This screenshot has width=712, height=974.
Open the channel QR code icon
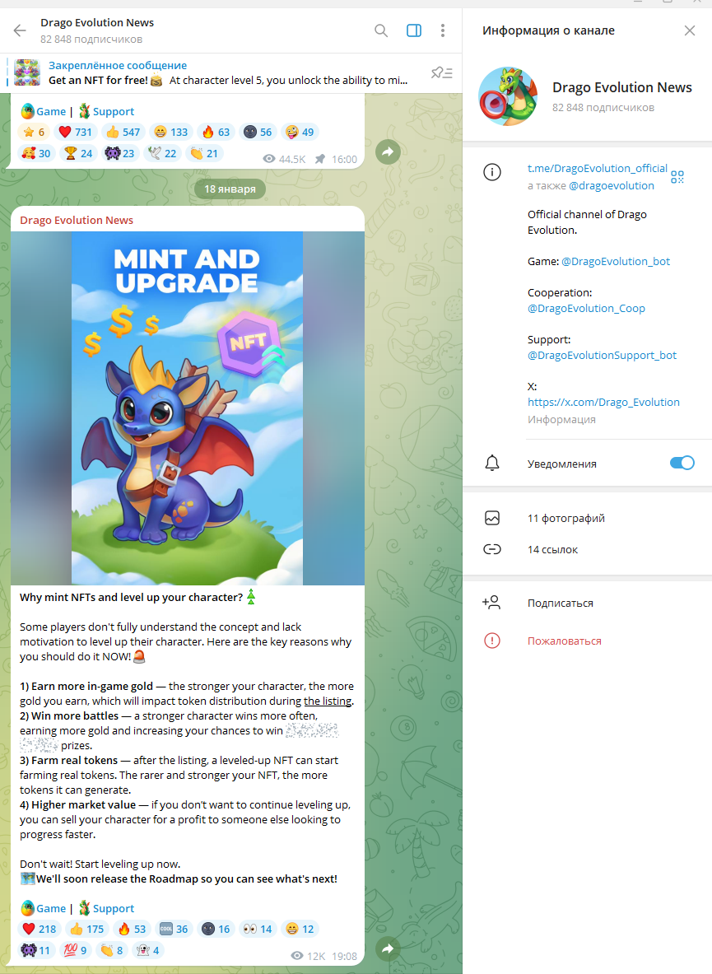tap(677, 177)
